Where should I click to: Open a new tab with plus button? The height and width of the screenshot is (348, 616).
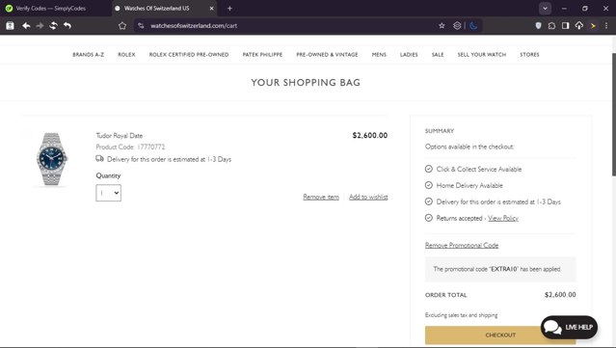[x=229, y=9]
